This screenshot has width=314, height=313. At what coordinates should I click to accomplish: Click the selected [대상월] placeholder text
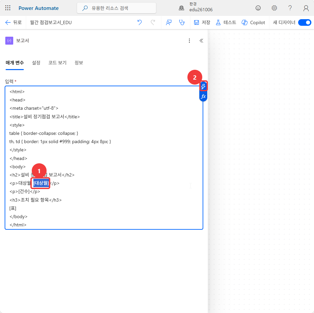41,183
